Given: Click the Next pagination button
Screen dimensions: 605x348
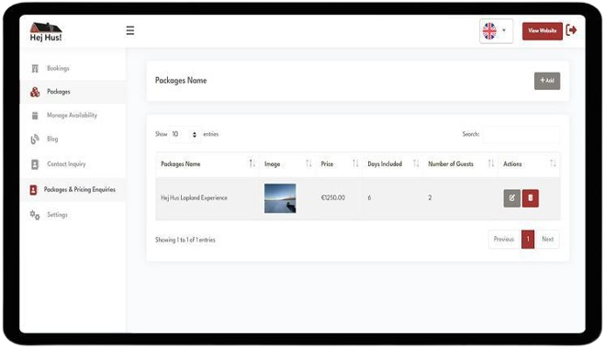Looking at the screenshot, I should coord(547,240).
